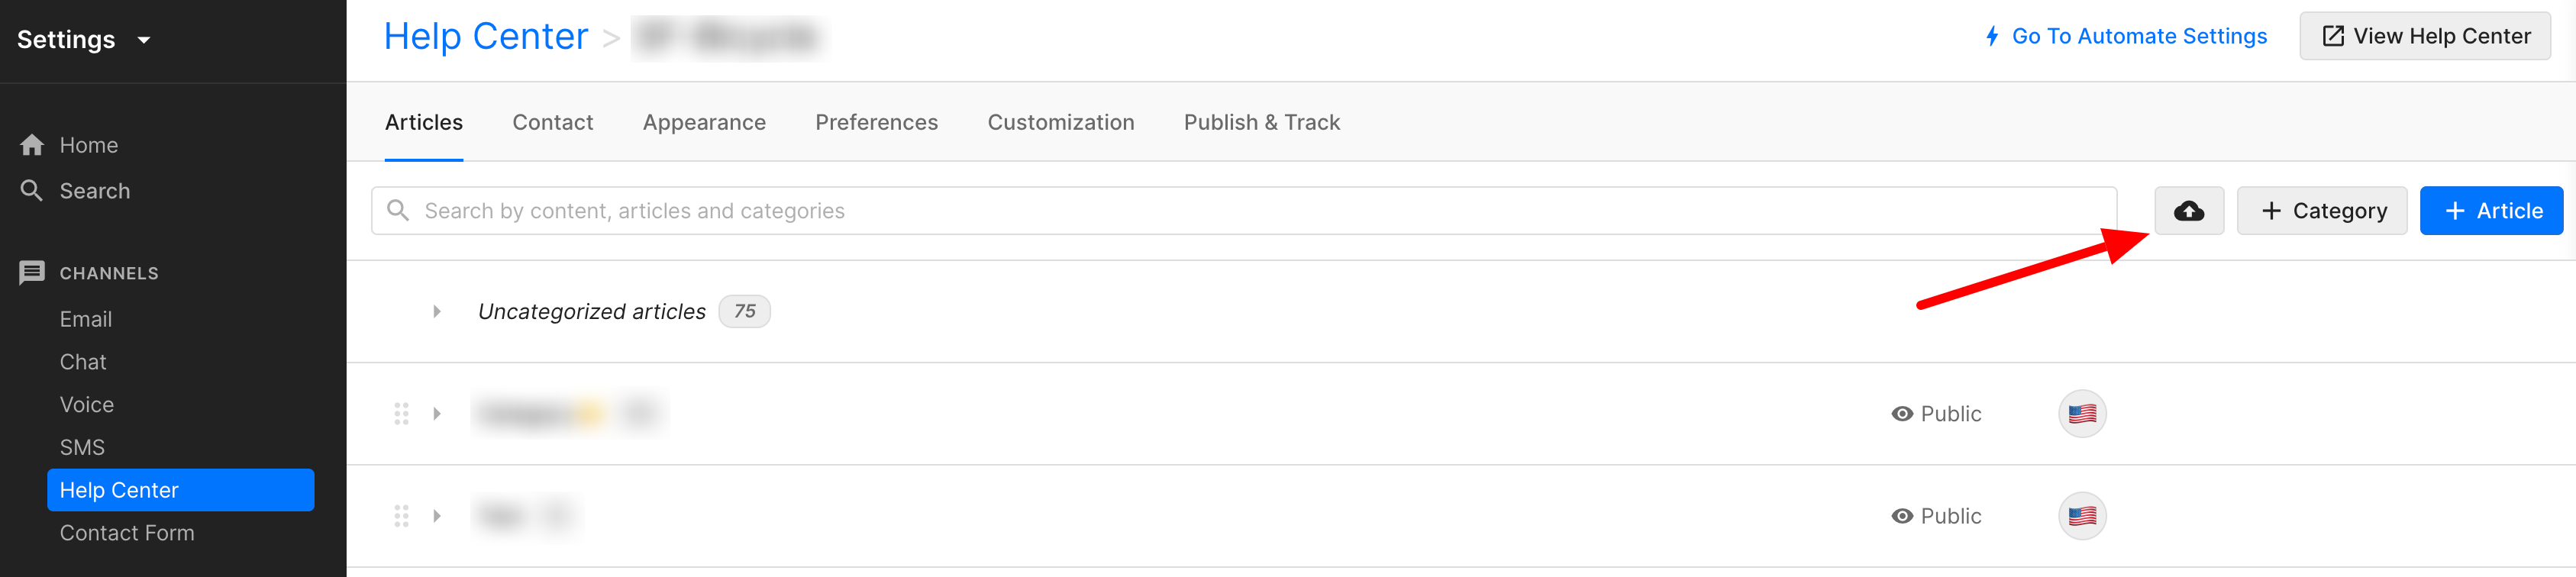The image size is (2576, 577).
Task: Toggle Public visibility on the second category
Action: 1936,515
